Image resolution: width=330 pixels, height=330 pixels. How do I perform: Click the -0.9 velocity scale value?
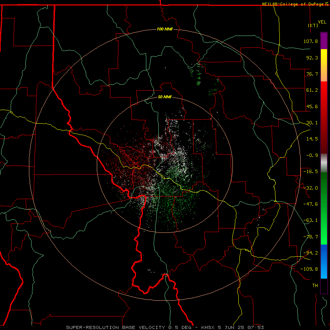(312, 155)
